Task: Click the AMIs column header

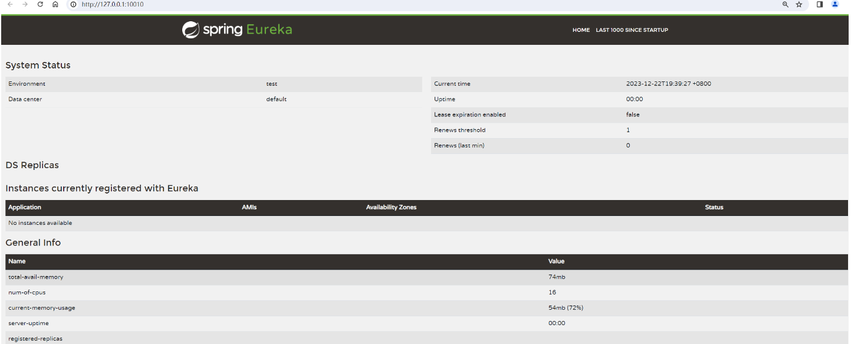Action: pos(249,207)
